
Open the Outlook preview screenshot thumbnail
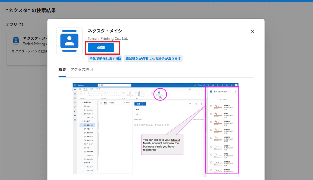click(x=156, y=129)
